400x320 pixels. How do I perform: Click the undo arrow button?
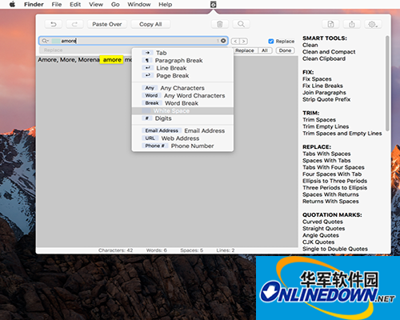[x=54, y=24]
